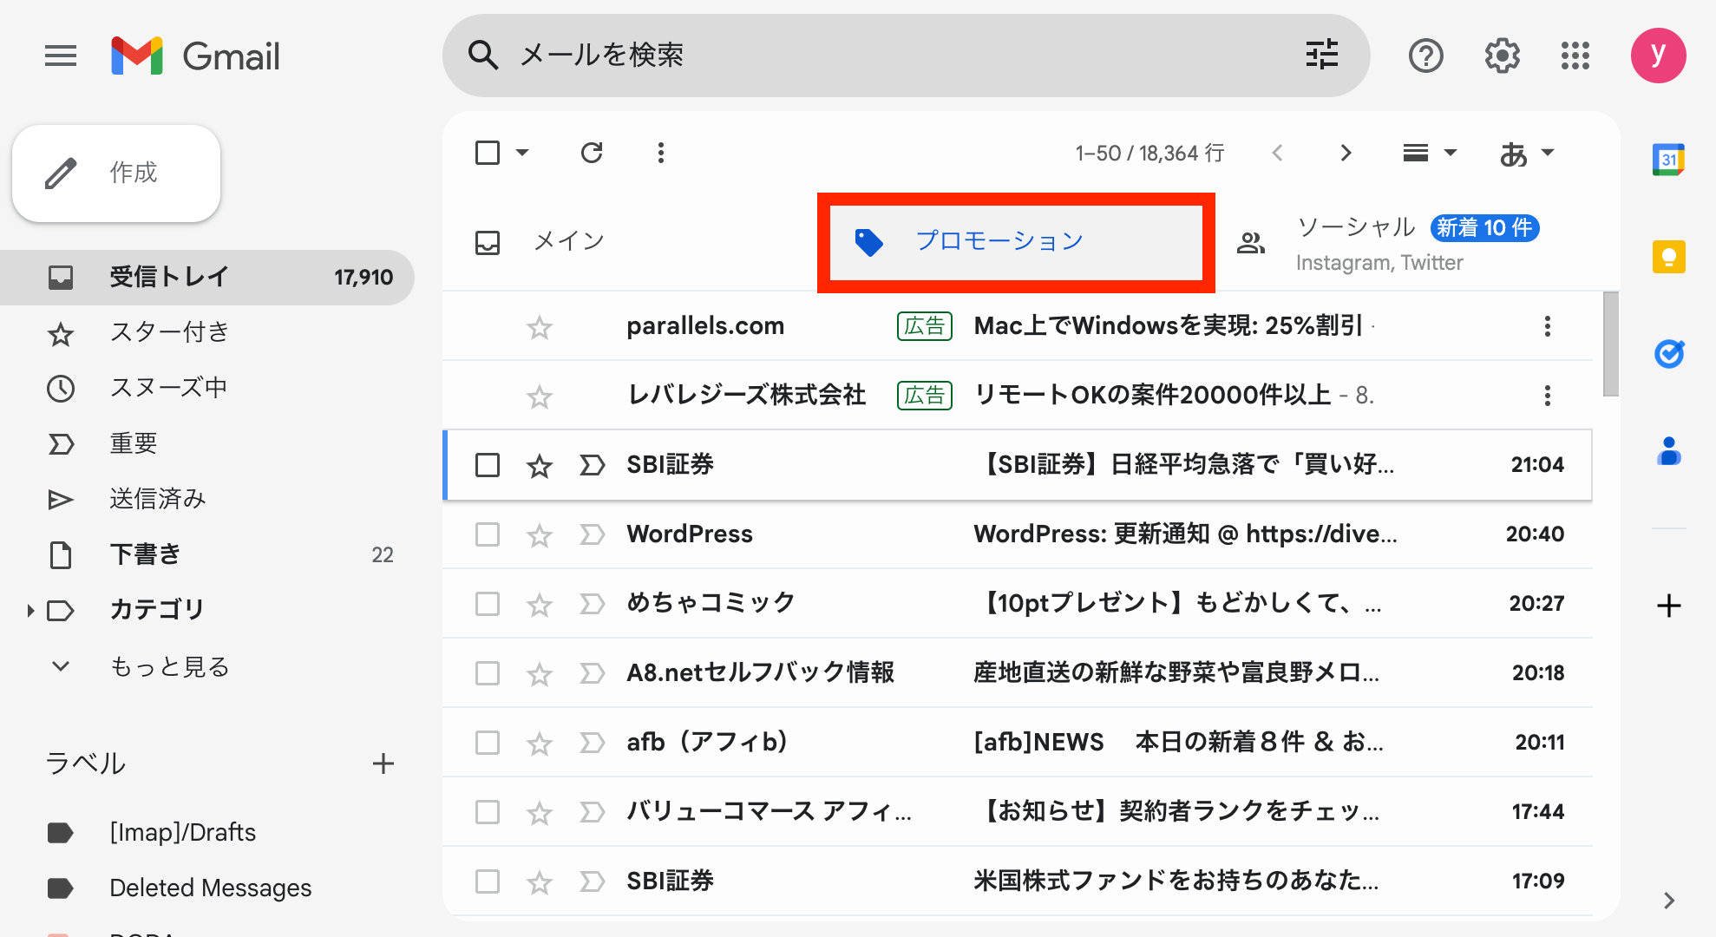Click the 1–50 / 18,364 行 counter
1716x937 pixels.
coord(1149,154)
